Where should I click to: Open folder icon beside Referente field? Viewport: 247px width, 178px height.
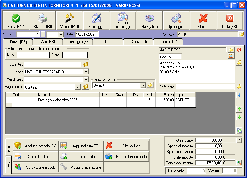[x=239, y=86]
